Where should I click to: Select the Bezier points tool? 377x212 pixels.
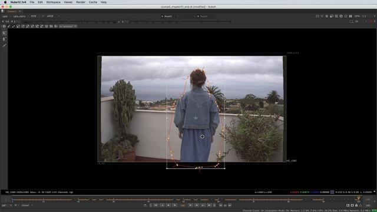(x=4, y=39)
